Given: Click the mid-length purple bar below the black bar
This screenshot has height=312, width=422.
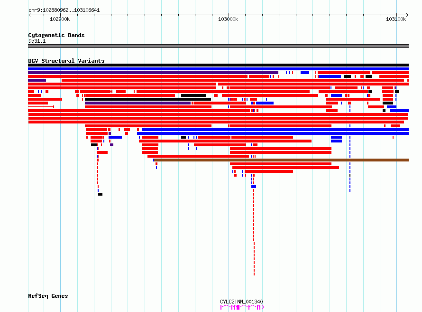Looking at the screenshot, I should (138, 103).
